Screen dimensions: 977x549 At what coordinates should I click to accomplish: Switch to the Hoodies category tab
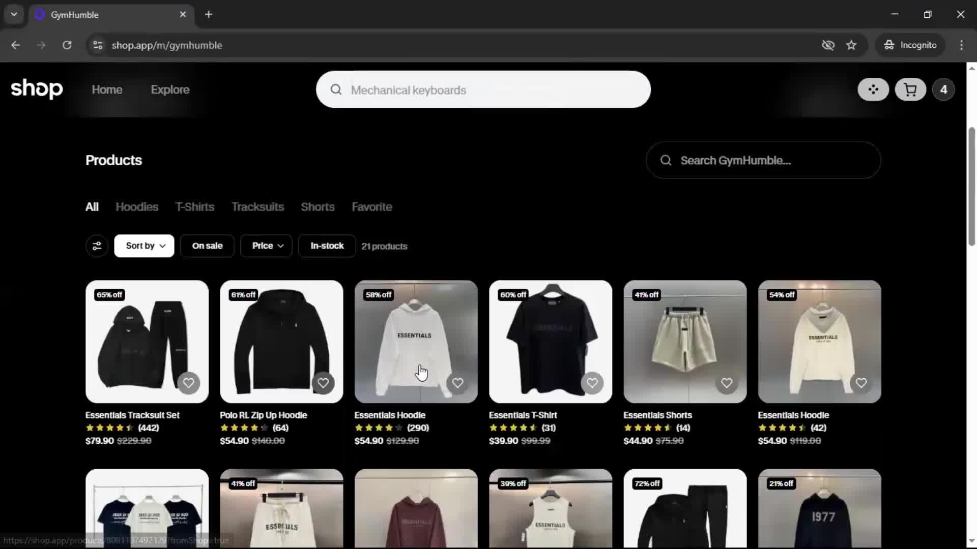point(137,207)
